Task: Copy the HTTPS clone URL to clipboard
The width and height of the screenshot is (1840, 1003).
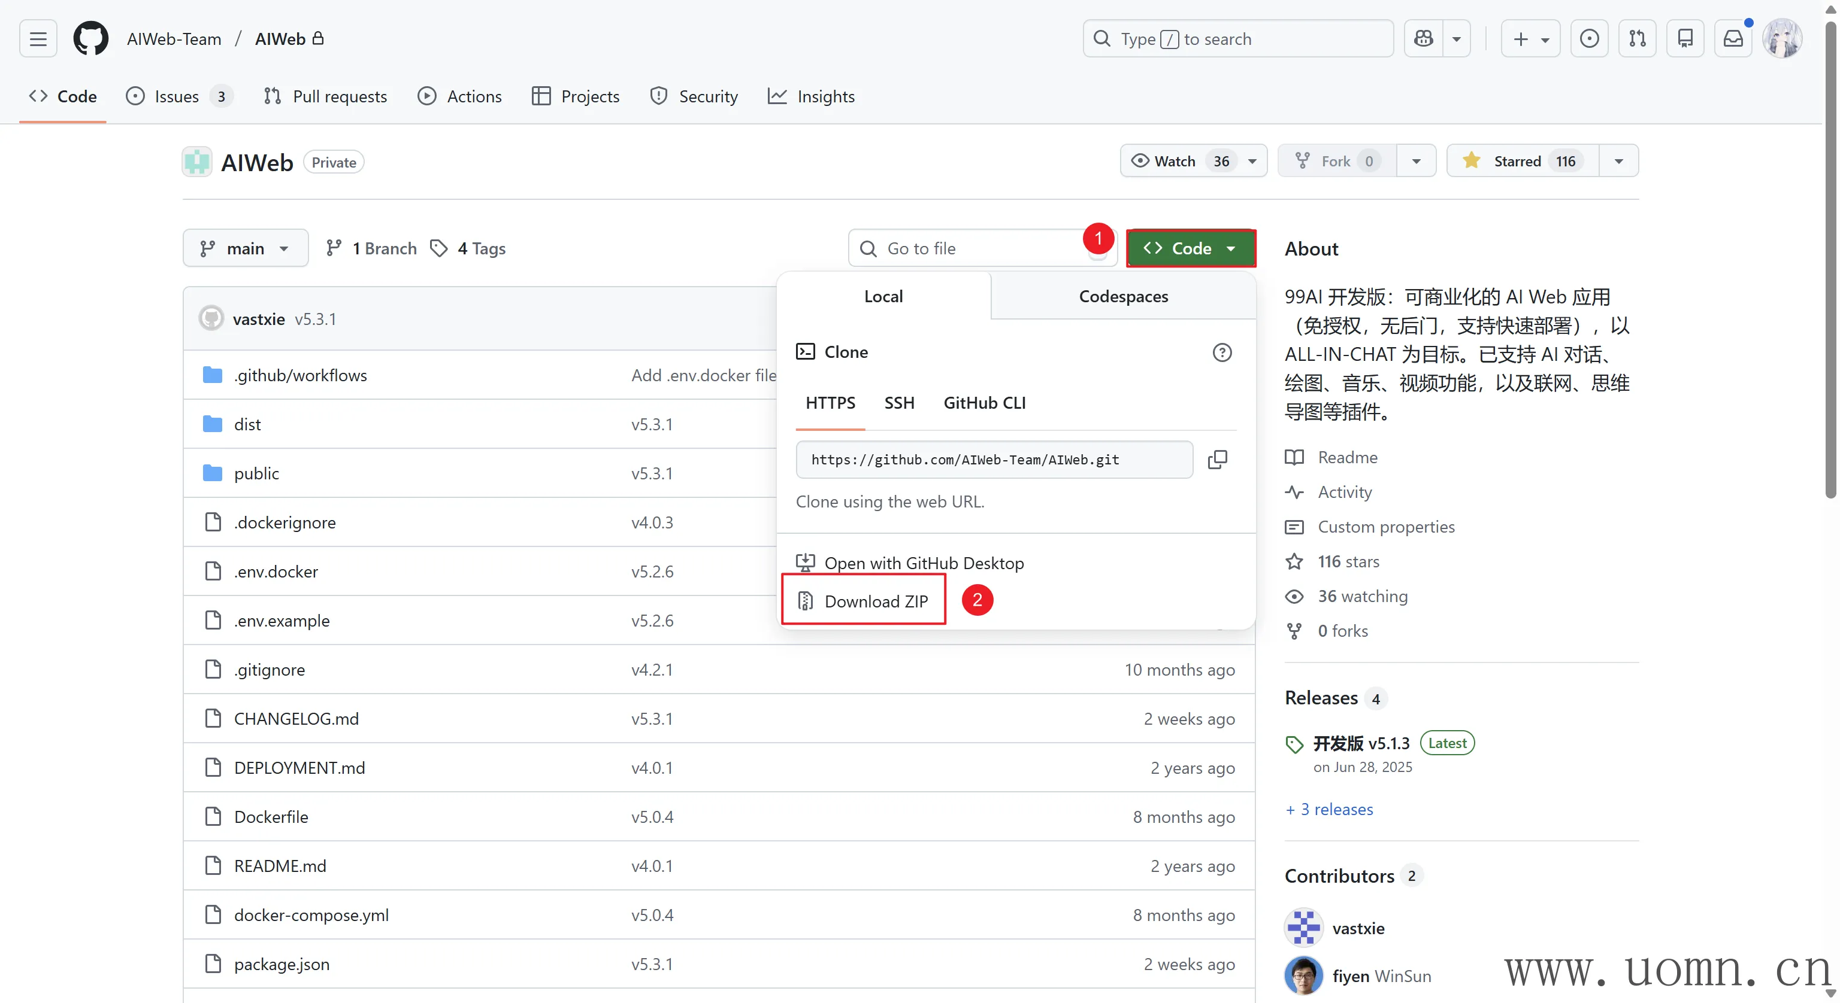Action: 1217,460
